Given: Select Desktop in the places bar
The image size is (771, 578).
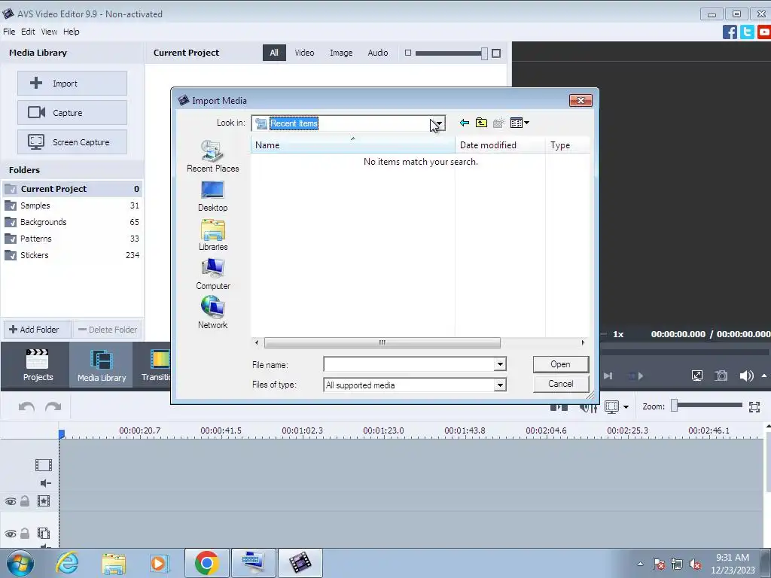Looking at the screenshot, I should tap(212, 196).
